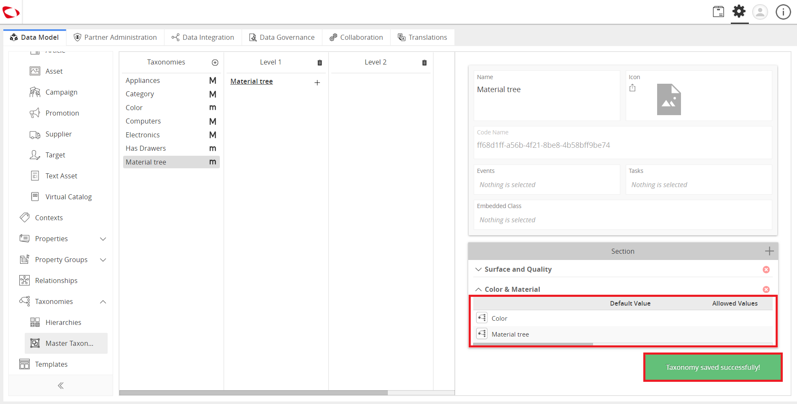The height and width of the screenshot is (404, 797).
Task: Delete Level 1 with trash icon
Action: 320,62
